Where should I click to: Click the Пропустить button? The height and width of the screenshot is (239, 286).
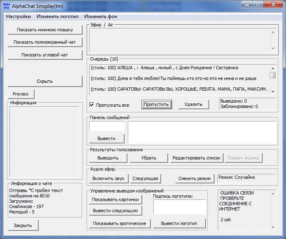[x=157, y=104]
